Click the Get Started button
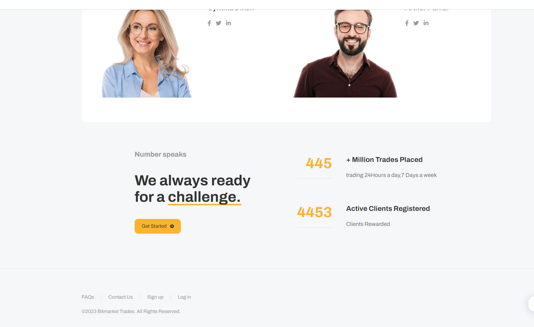The width and height of the screenshot is (534, 327). pos(158,226)
